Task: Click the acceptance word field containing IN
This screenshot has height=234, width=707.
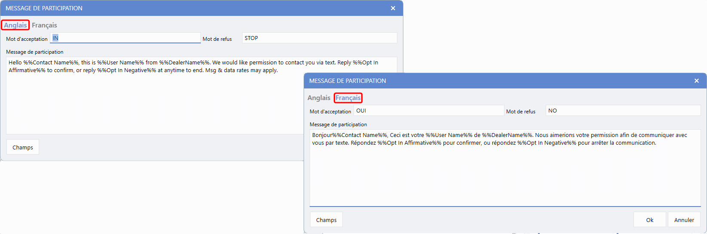Action: pos(125,38)
